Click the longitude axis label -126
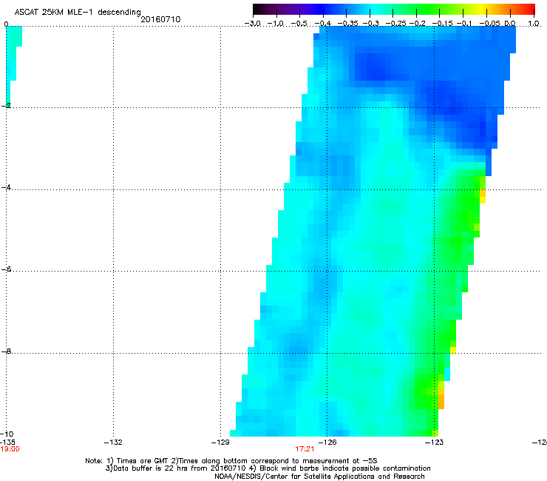Screen dimensions: 547x481 (327, 443)
